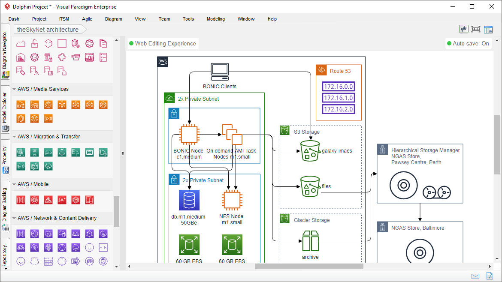Open the Modeling menu
The height and width of the screenshot is (282, 502).
pyautogui.click(x=215, y=19)
